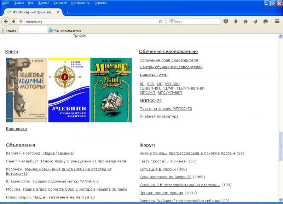Viewport: 283px width, 204px height.
Task: Open the Получение прав судоводителя link
Action: tap(169, 60)
